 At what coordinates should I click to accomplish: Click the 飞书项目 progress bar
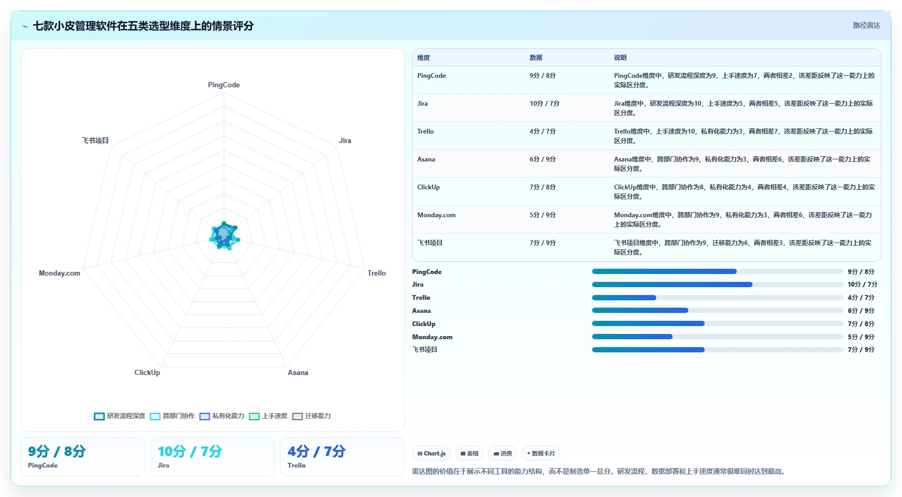tap(717, 350)
